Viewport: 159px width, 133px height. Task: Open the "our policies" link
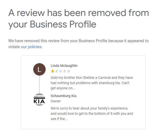coord(31,47)
